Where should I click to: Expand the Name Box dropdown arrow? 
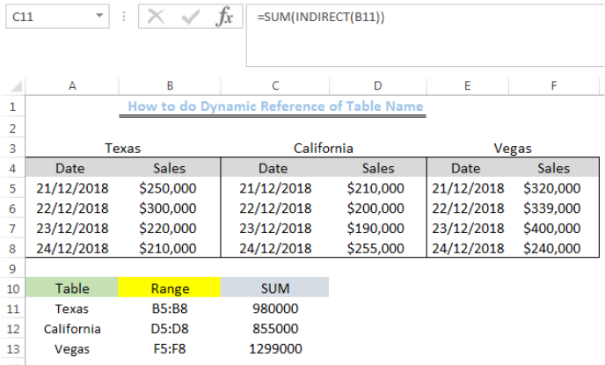pyautogui.click(x=99, y=16)
